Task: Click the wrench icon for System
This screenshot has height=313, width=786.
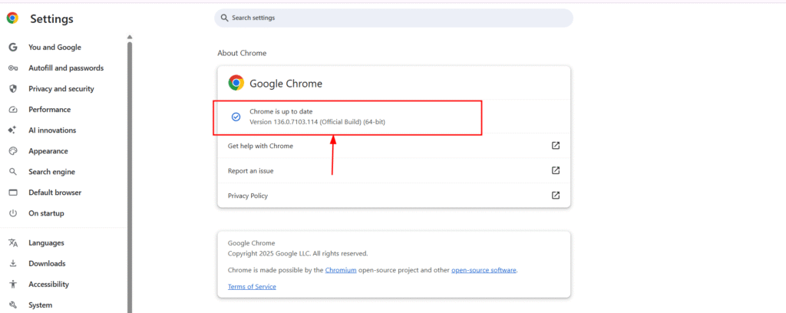Action: pyautogui.click(x=13, y=305)
